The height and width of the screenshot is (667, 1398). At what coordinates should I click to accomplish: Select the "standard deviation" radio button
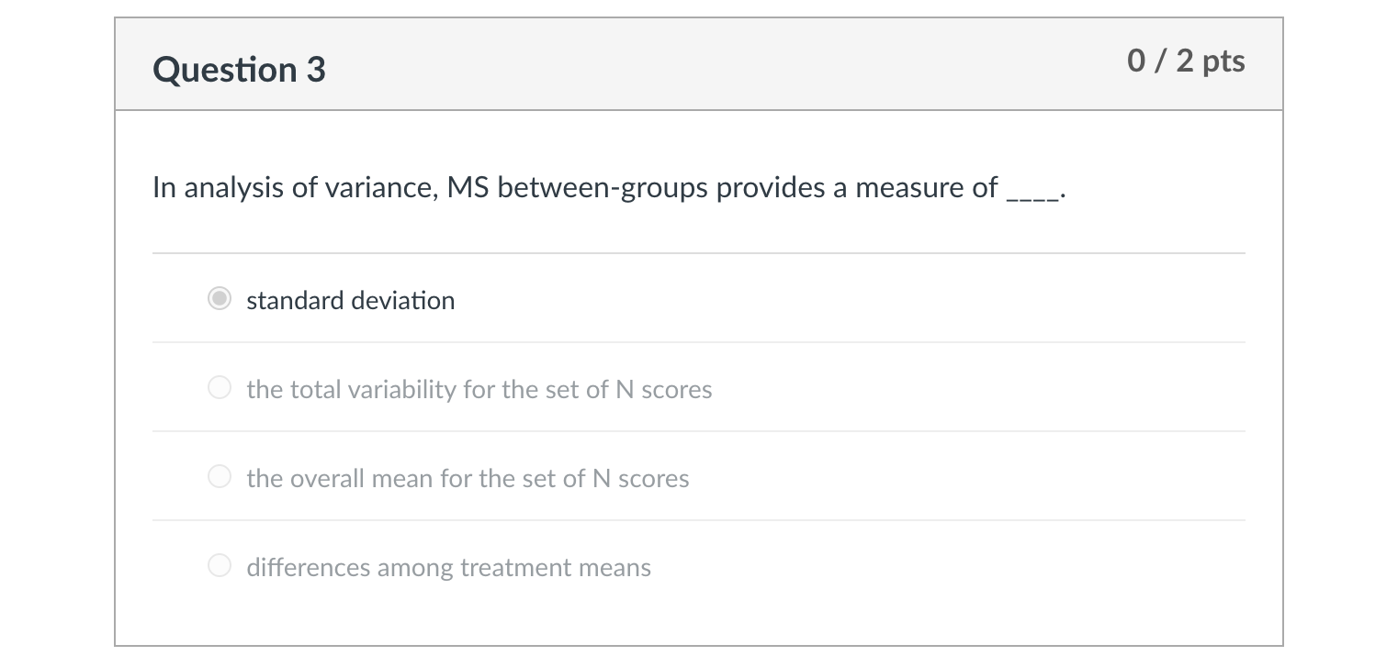point(219,299)
